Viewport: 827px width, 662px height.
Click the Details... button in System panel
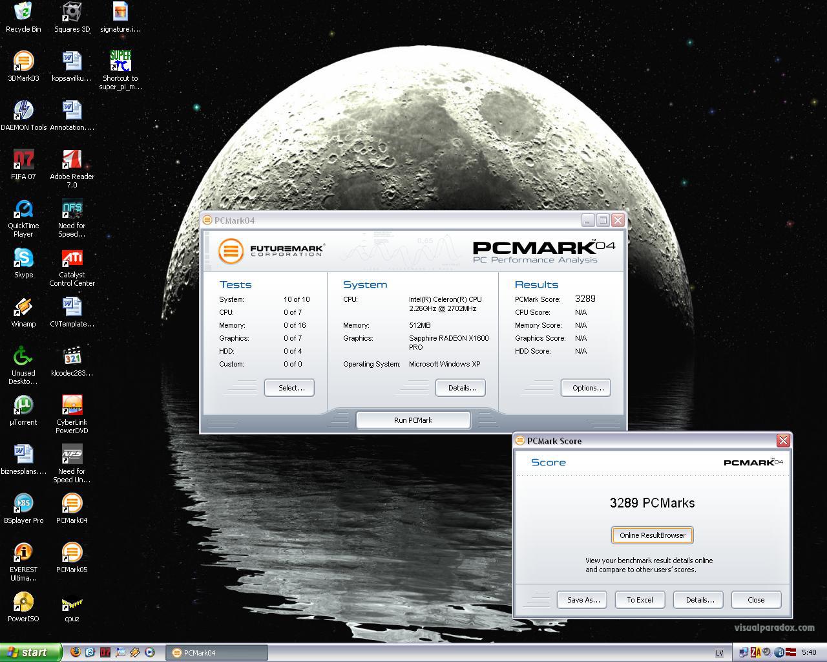[461, 388]
